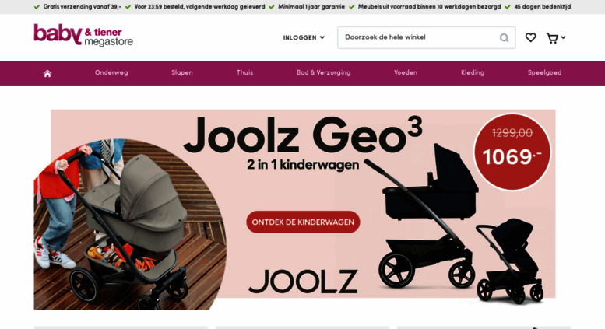Viewport: 605px width, 329px height.
Task: Open the Onderweg menu
Action: tap(111, 72)
